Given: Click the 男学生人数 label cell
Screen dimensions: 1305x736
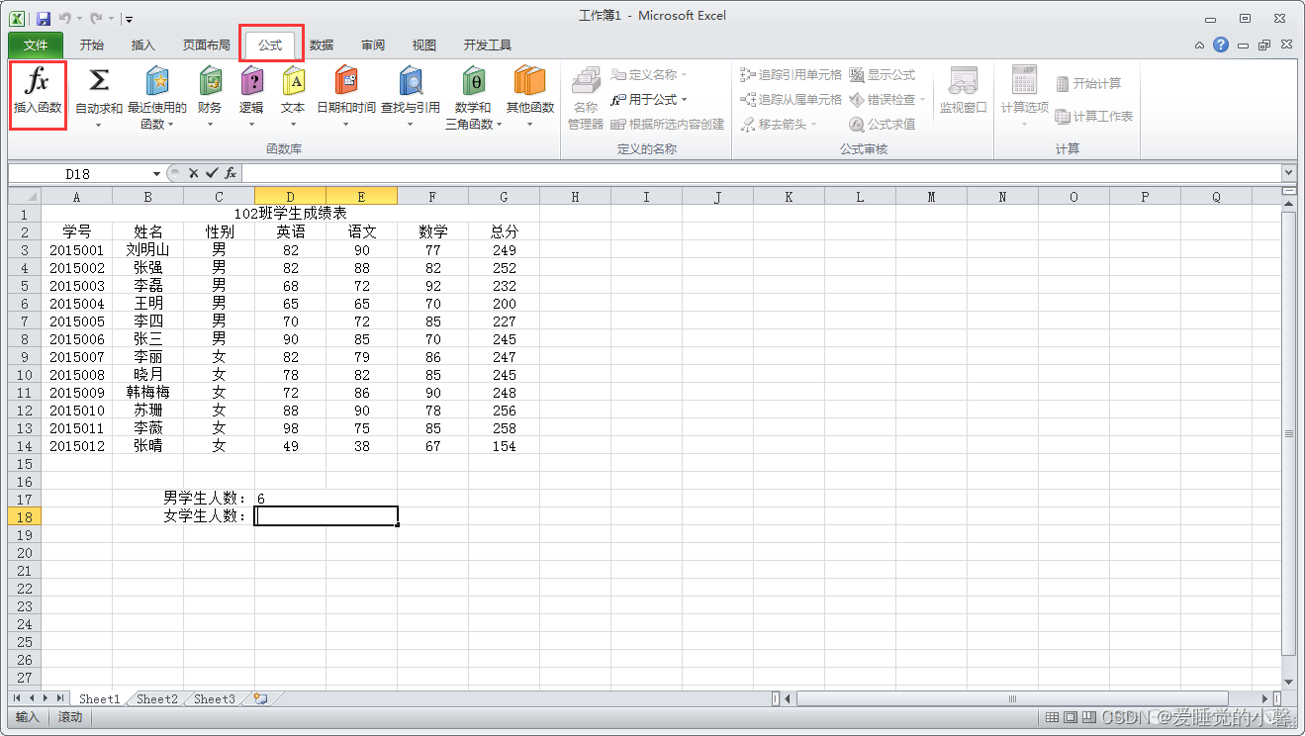Looking at the screenshot, I should pyautogui.click(x=206, y=499).
